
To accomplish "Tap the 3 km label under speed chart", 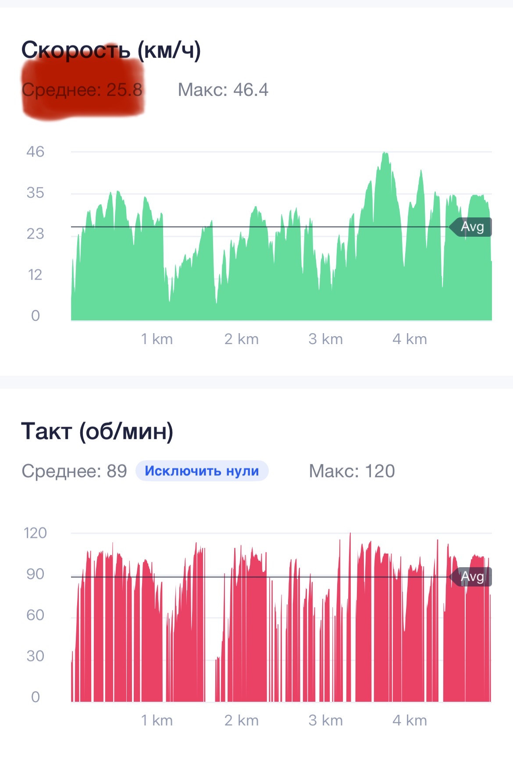I will click(325, 339).
